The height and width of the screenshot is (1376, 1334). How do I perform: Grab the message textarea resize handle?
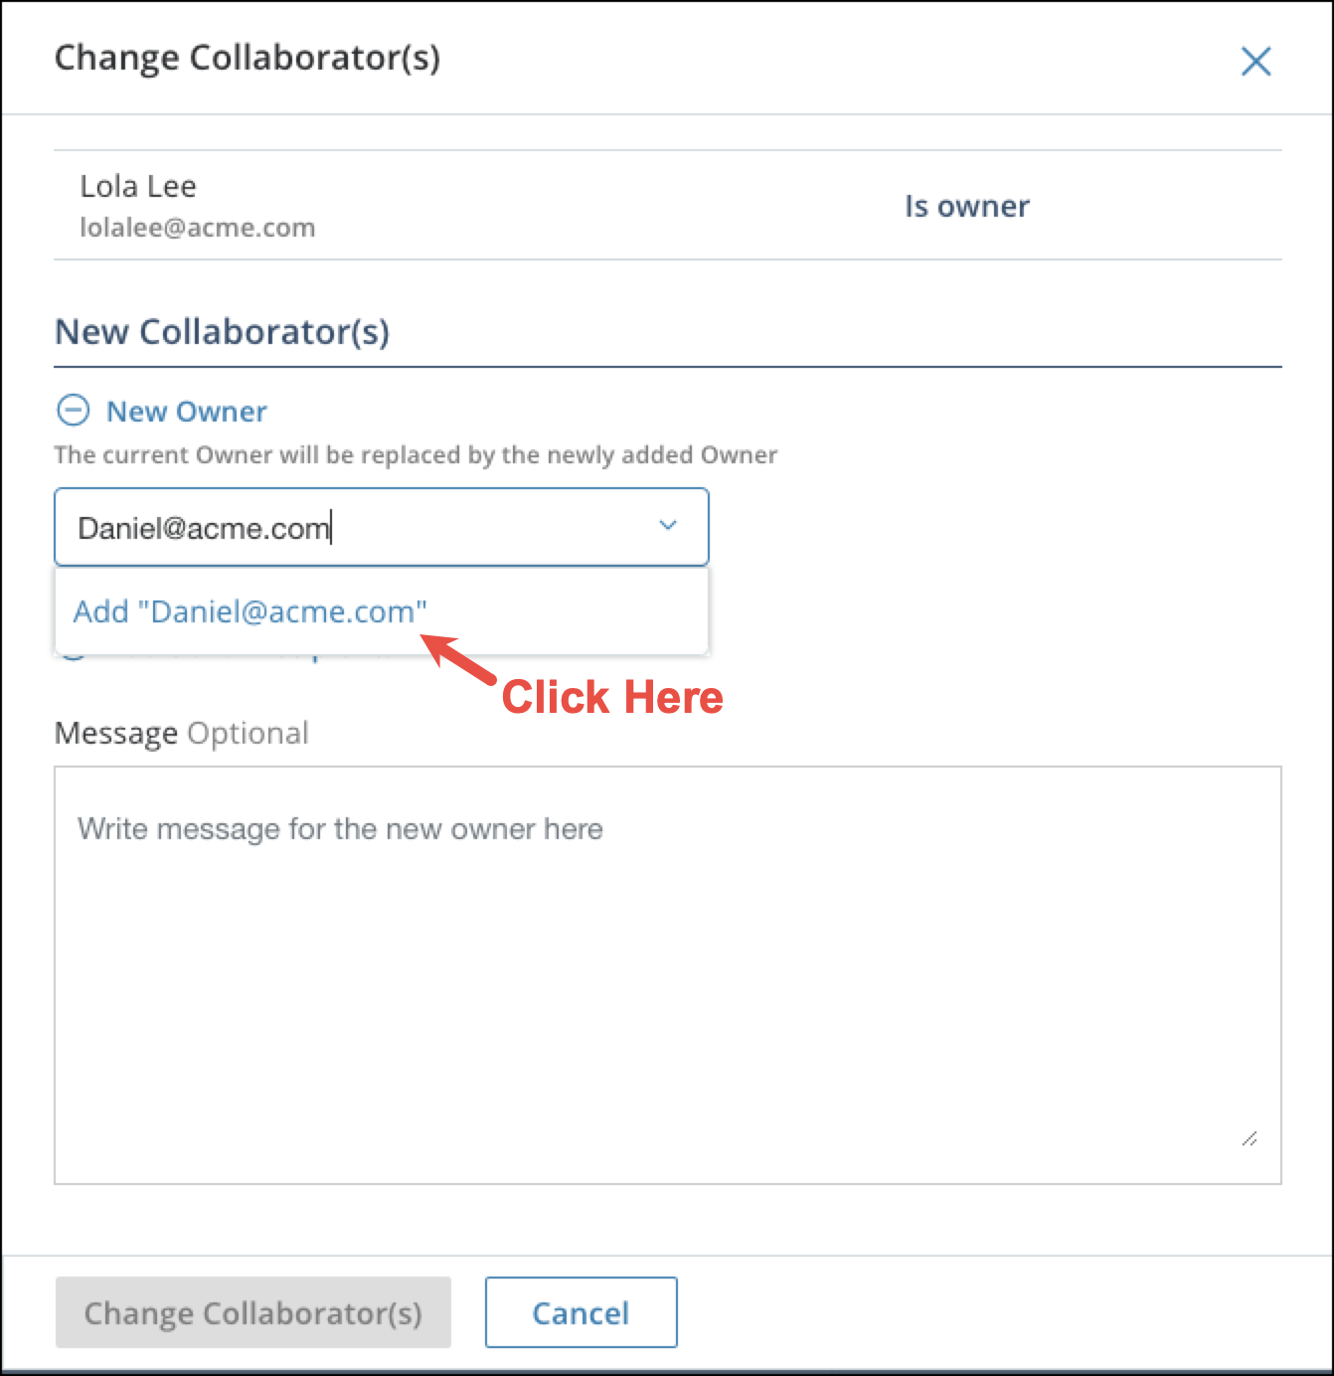(x=1250, y=1139)
